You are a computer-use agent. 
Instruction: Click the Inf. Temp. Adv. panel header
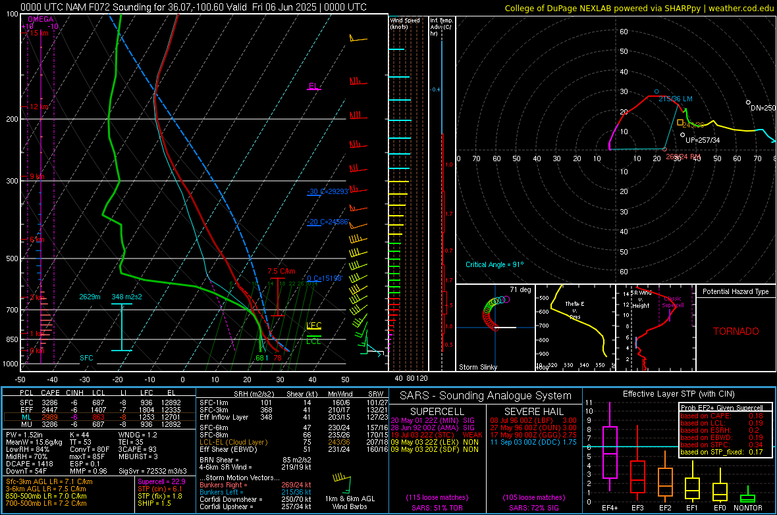tap(441, 27)
